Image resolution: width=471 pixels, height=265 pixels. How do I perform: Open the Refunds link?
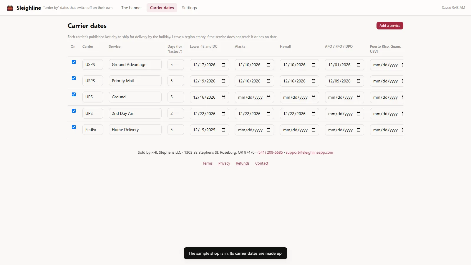[243, 163]
